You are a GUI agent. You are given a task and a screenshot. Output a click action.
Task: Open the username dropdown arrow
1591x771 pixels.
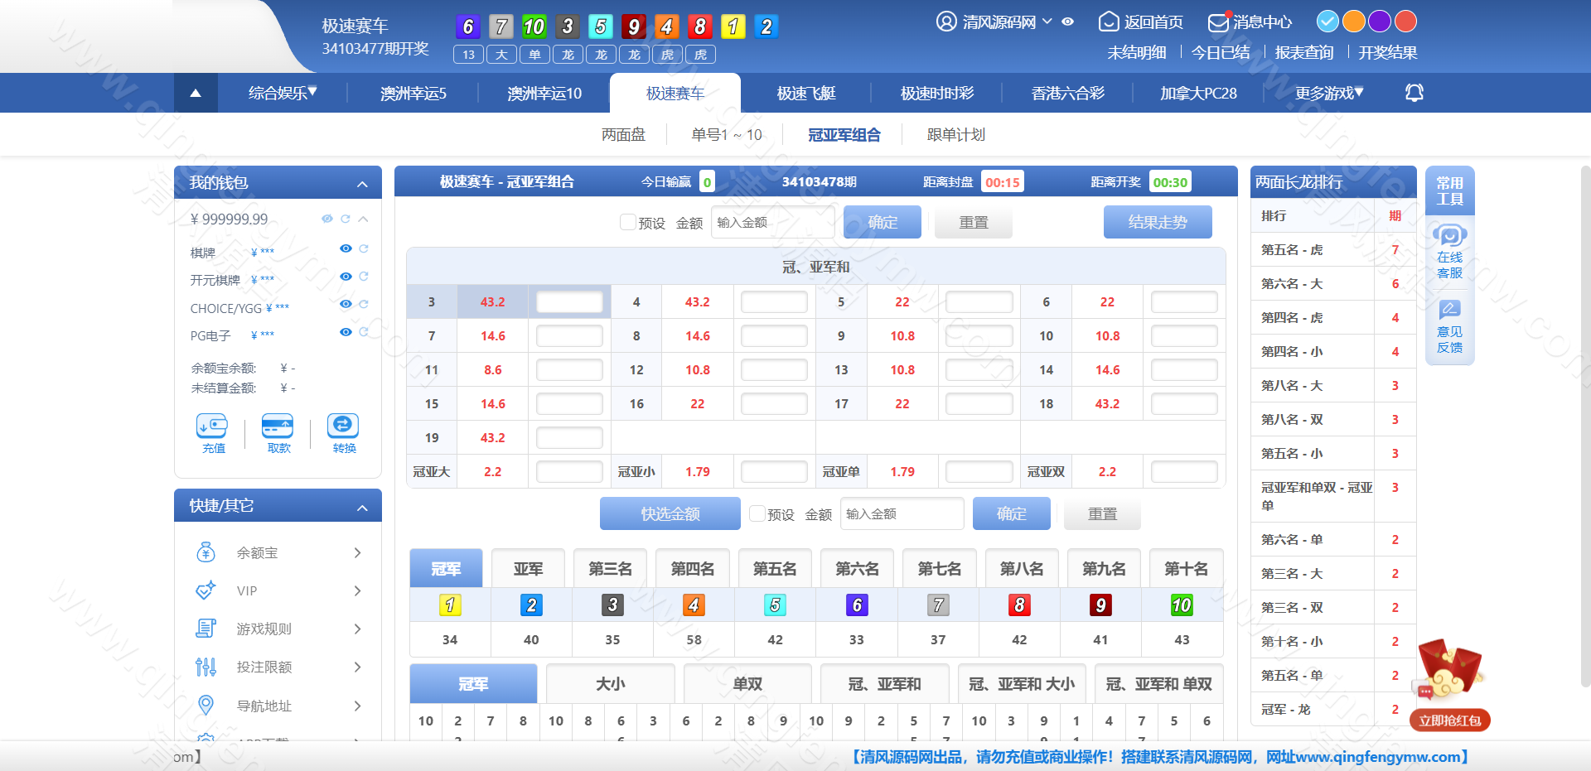(x=1047, y=22)
